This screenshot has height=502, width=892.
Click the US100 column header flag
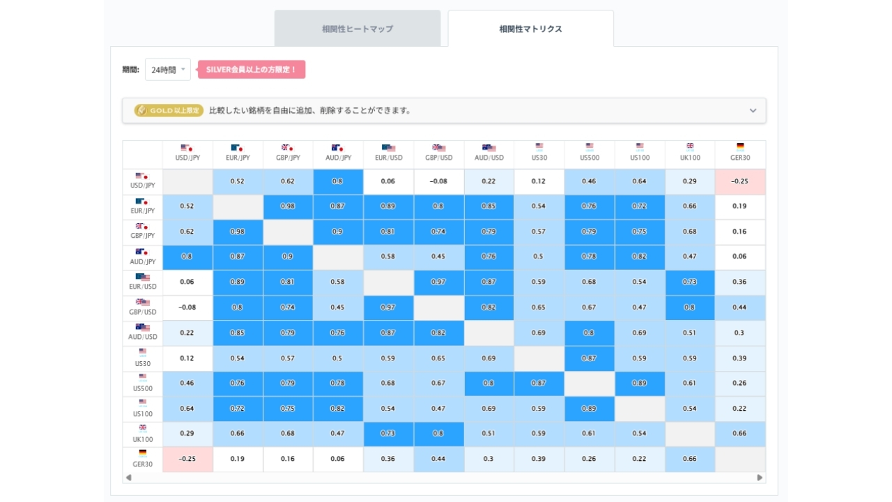pyautogui.click(x=640, y=146)
